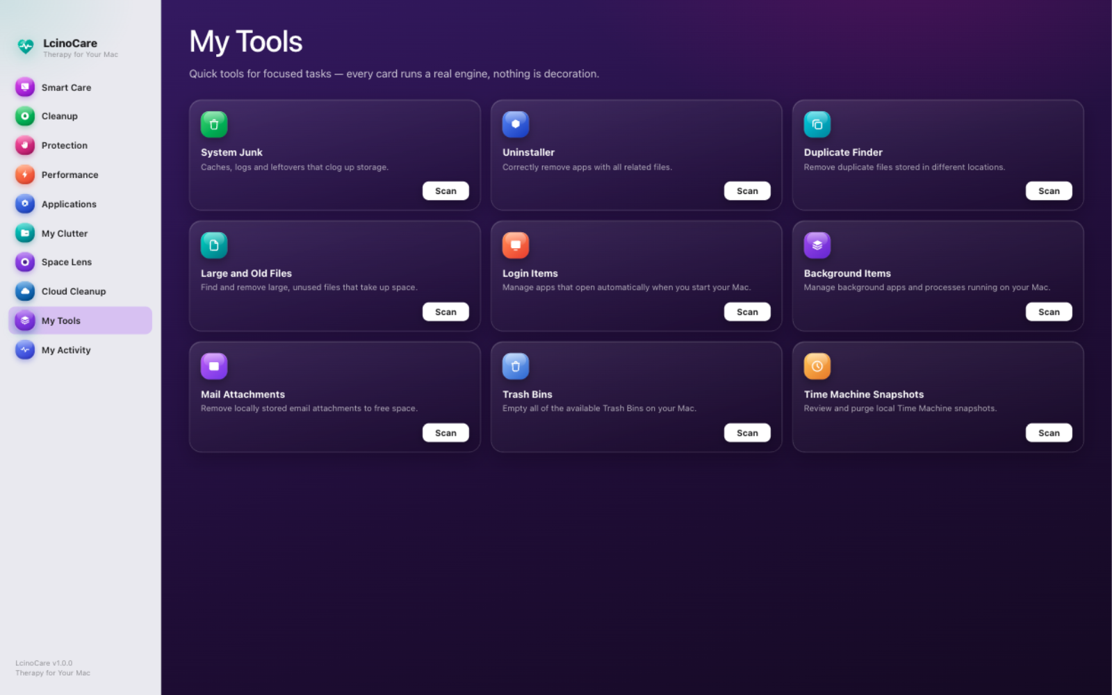Image resolution: width=1112 pixels, height=695 pixels.
Task: Open the Smart Care section
Action: tap(80, 87)
